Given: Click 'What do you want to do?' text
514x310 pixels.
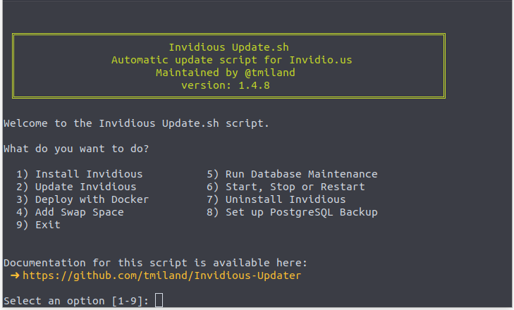Looking at the screenshot, I should point(76,149).
